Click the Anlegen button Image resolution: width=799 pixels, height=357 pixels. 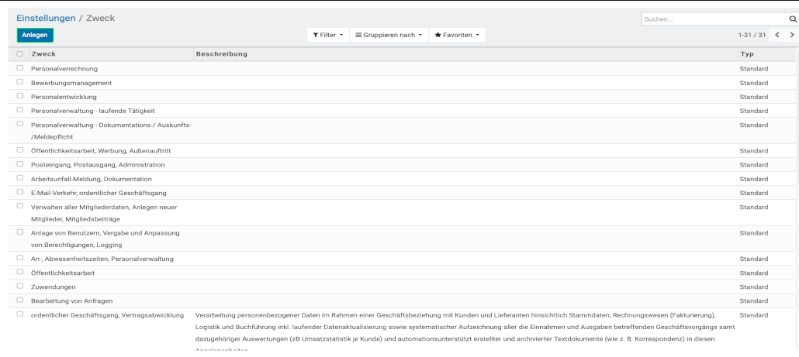tap(35, 35)
